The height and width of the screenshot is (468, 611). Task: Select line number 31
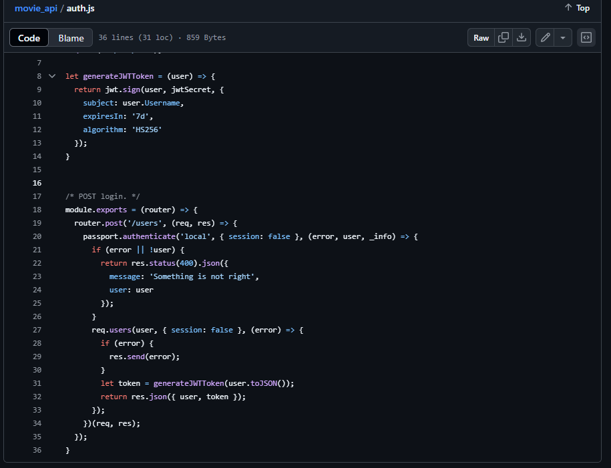(37, 383)
